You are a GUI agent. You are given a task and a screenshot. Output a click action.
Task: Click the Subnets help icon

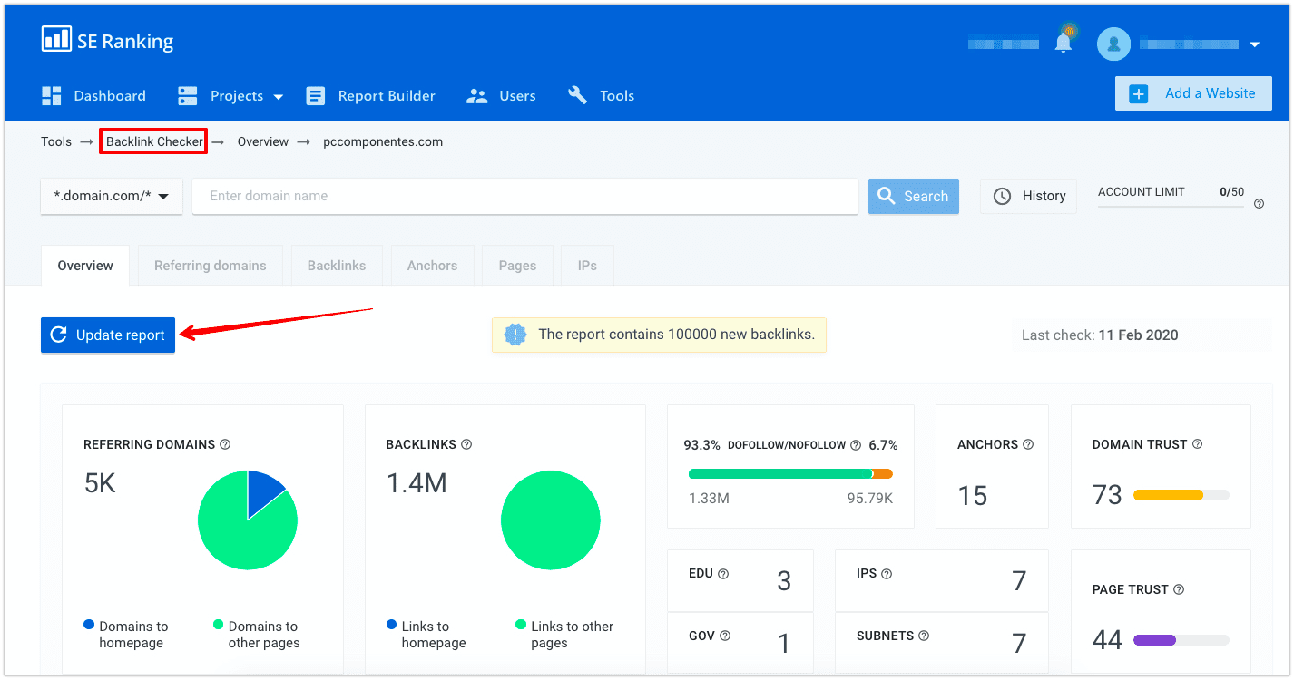(924, 636)
